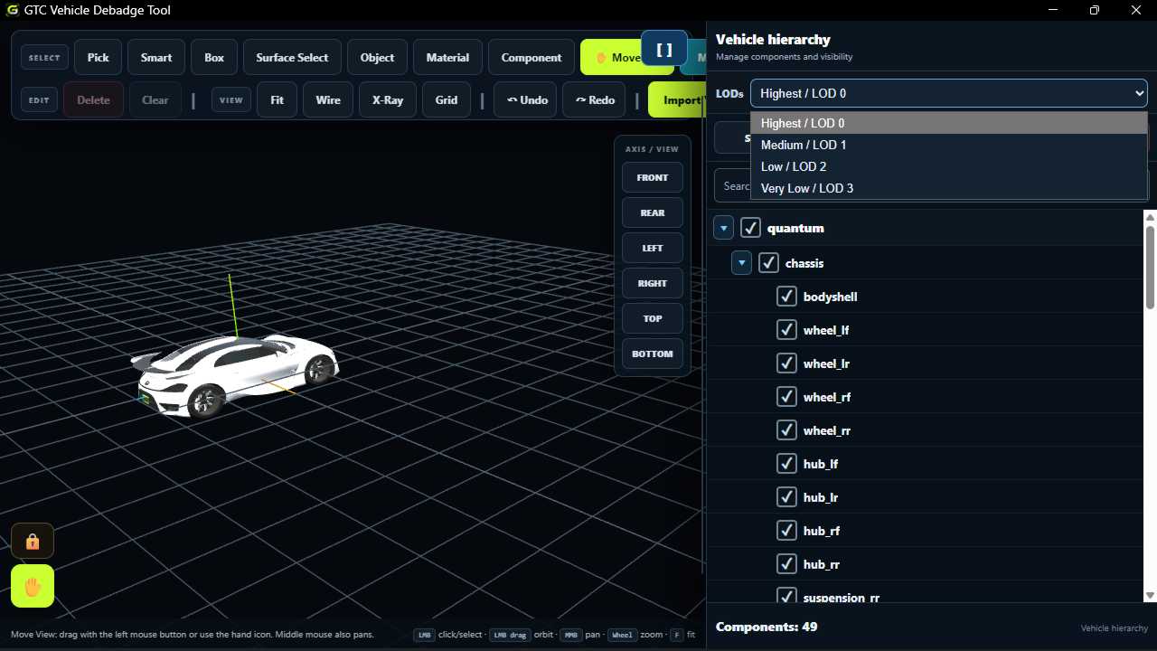Click the Import button

tap(677, 99)
